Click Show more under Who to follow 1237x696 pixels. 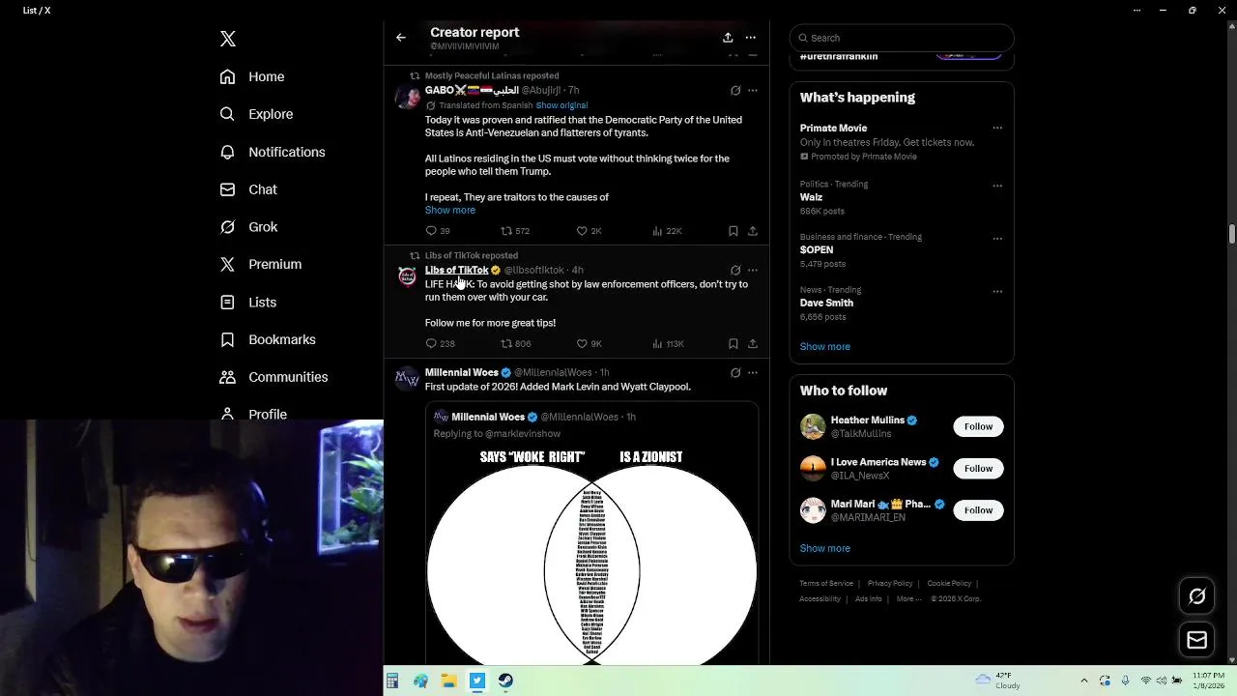(825, 549)
